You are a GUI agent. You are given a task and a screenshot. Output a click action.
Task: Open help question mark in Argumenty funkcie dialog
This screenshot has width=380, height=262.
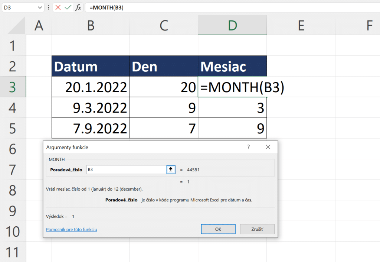(x=248, y=147)
